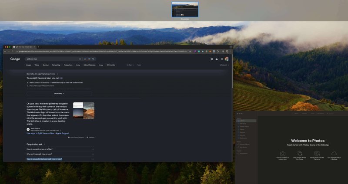This screenshot has width=348, height=184.
Task: Open the search Tools option
Action: (139, 65)
